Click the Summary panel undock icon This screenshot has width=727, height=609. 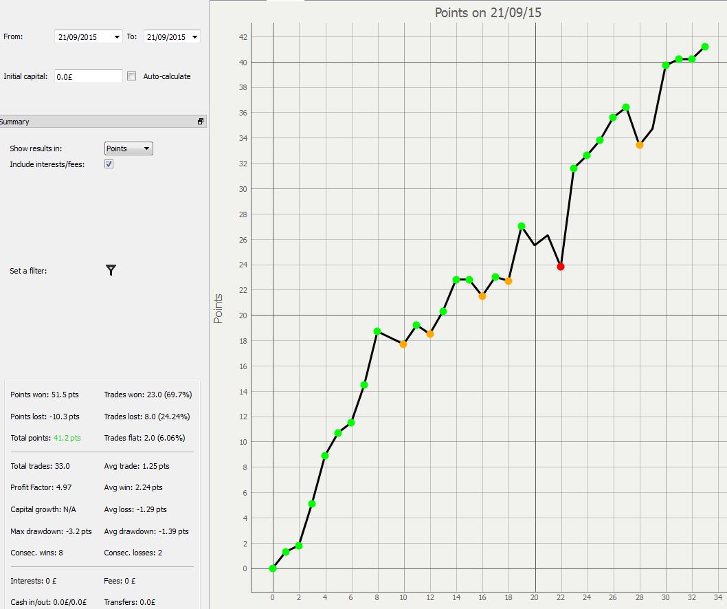pyautogui.click(x=200, y=122)
